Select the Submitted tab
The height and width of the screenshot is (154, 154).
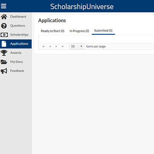[x=103, y=30]
